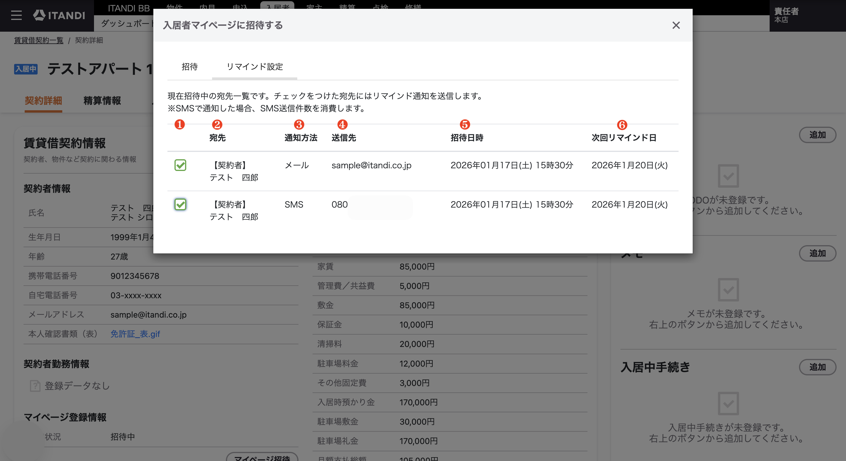Click the 管理費/共益費 5,000円 value
This screenshot has width=846, height=461.
click(x=414, y=286)
